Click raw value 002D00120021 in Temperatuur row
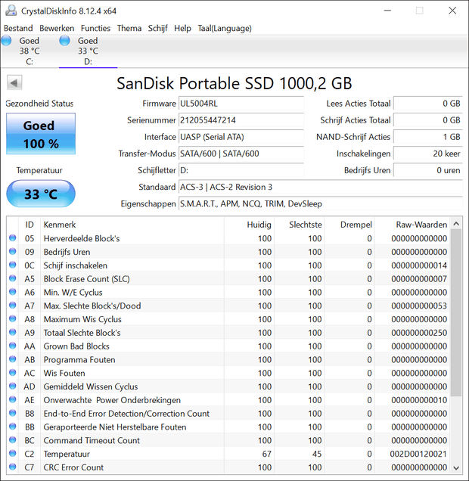This screenshot has height=481, width=469. click(418, 454)
